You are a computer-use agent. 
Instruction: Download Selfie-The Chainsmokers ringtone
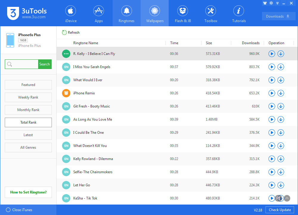(x=281, y=172)
